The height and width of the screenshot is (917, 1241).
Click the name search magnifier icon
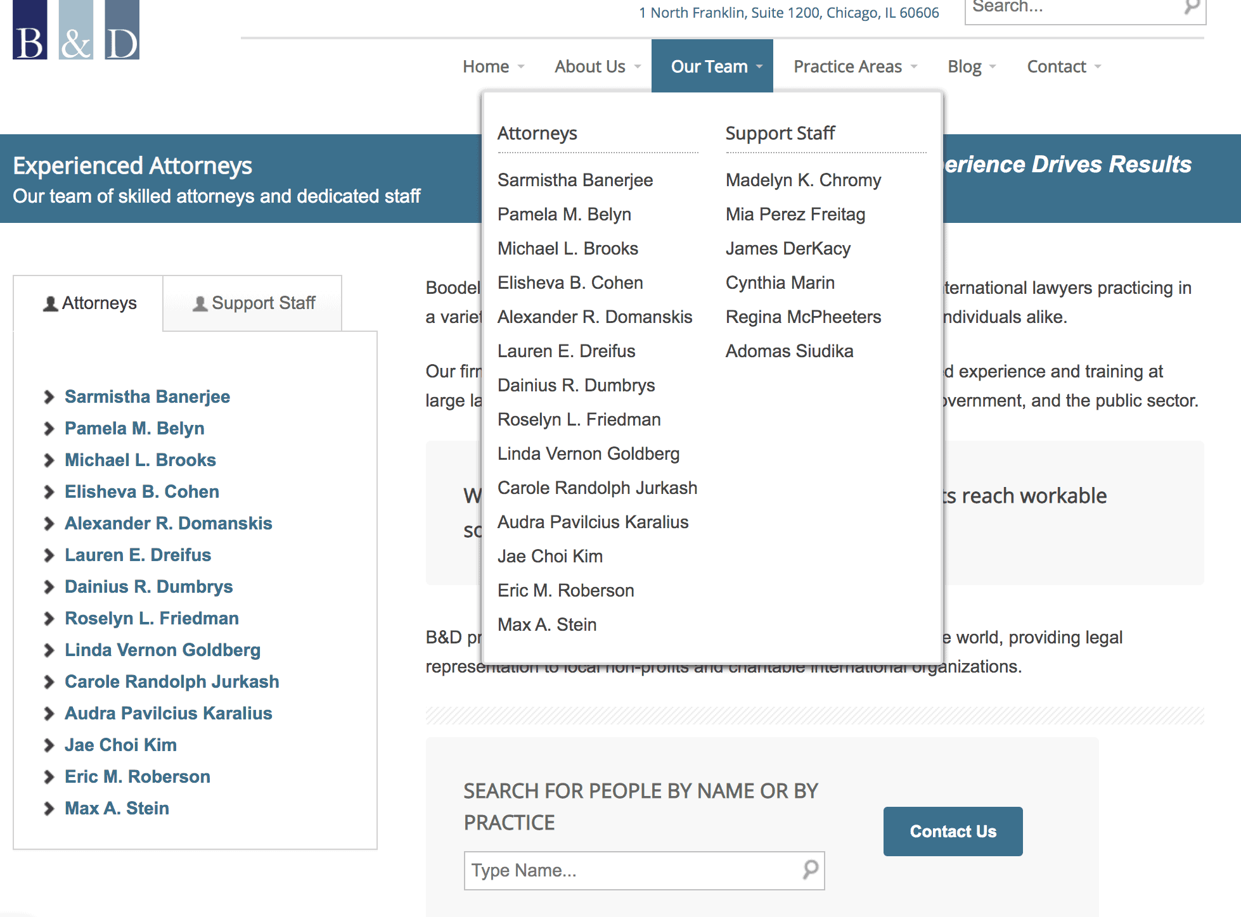(810, 870)
